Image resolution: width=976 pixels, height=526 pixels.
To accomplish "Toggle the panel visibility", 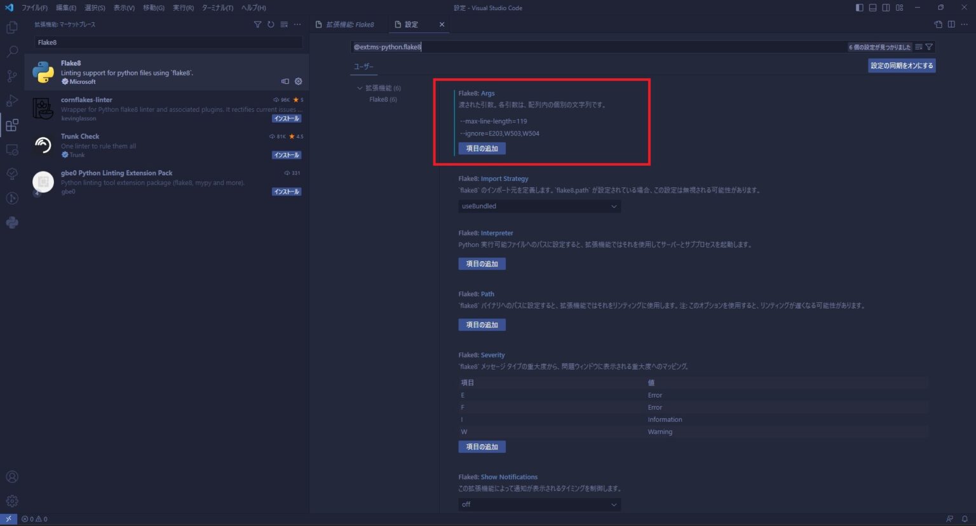I will coord(872,7).
